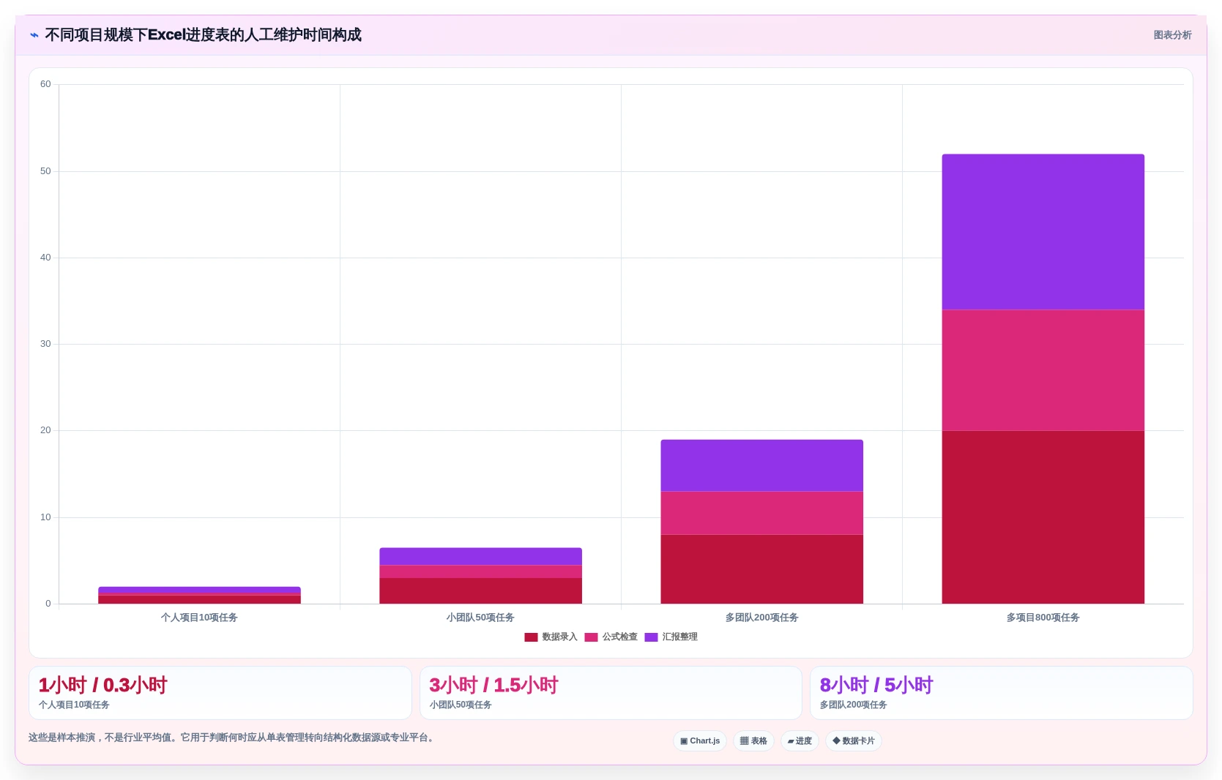The image size is (1222, 780).
Task: Toggle the 汇报整理 legend entry
Action: [x=671, y=637]
